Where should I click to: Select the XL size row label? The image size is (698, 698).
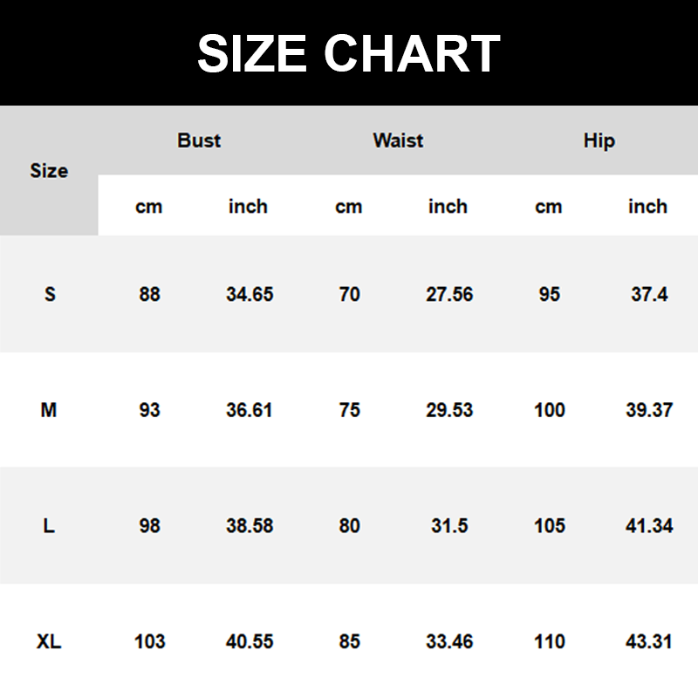(49, 642)
